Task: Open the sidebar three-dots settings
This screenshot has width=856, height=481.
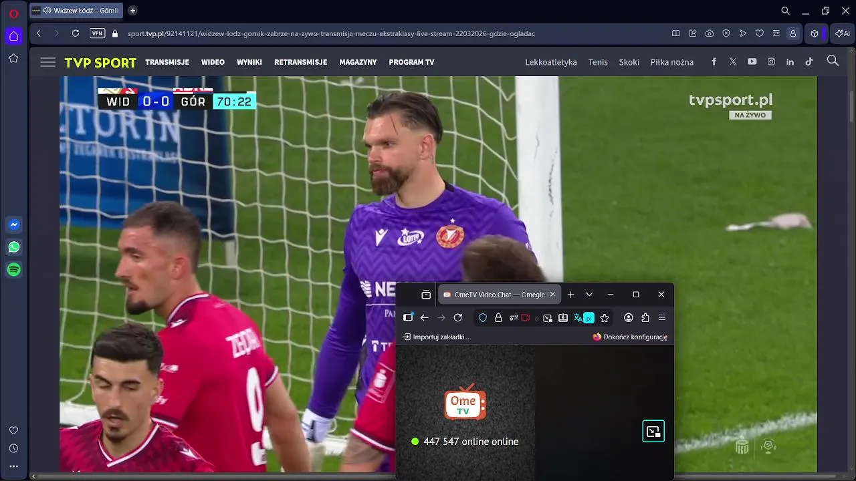Action: tap(13, 466)
